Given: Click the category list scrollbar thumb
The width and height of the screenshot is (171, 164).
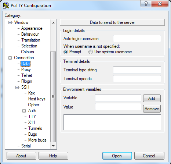Looking at the screenshot, I should point(53,97).
